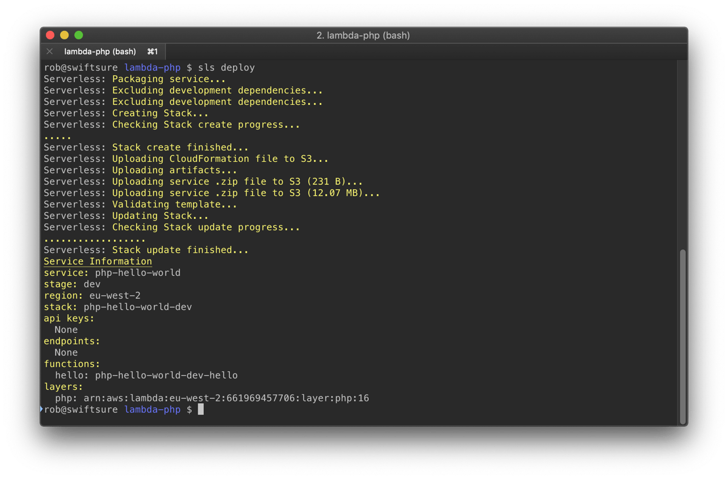Image resolution: width=728 pixels, height=479 pixels.
Task: Click the ⌘1 shortcut label in the tab
Action: click(152, 52)
